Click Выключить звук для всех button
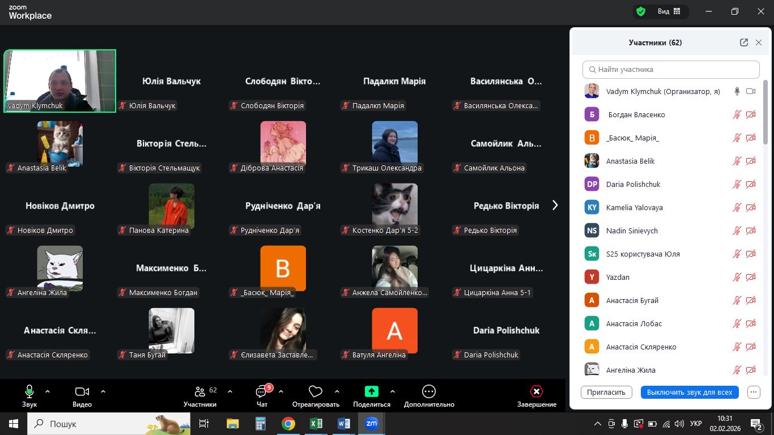This screenshot has height=435, width=774. pos(689,392)
